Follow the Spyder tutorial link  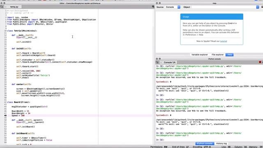(x=224, y=41)
